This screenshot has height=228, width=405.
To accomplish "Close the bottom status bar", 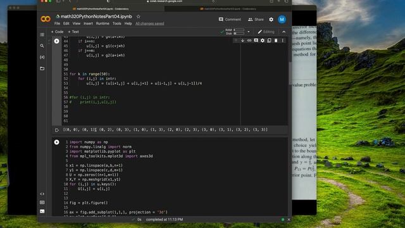I will [x=289, y=220].
